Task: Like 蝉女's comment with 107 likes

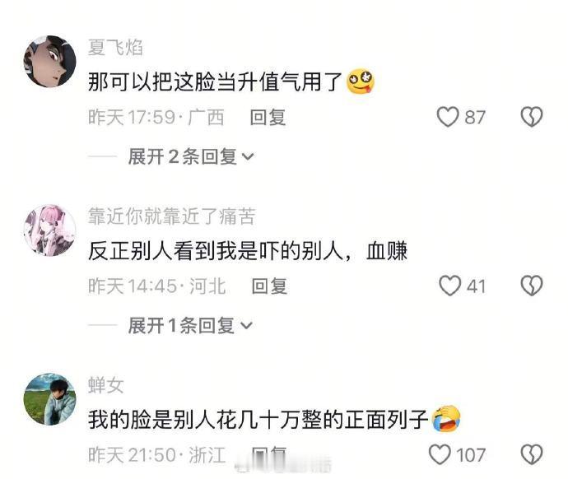Action: [x=440, y=455]
